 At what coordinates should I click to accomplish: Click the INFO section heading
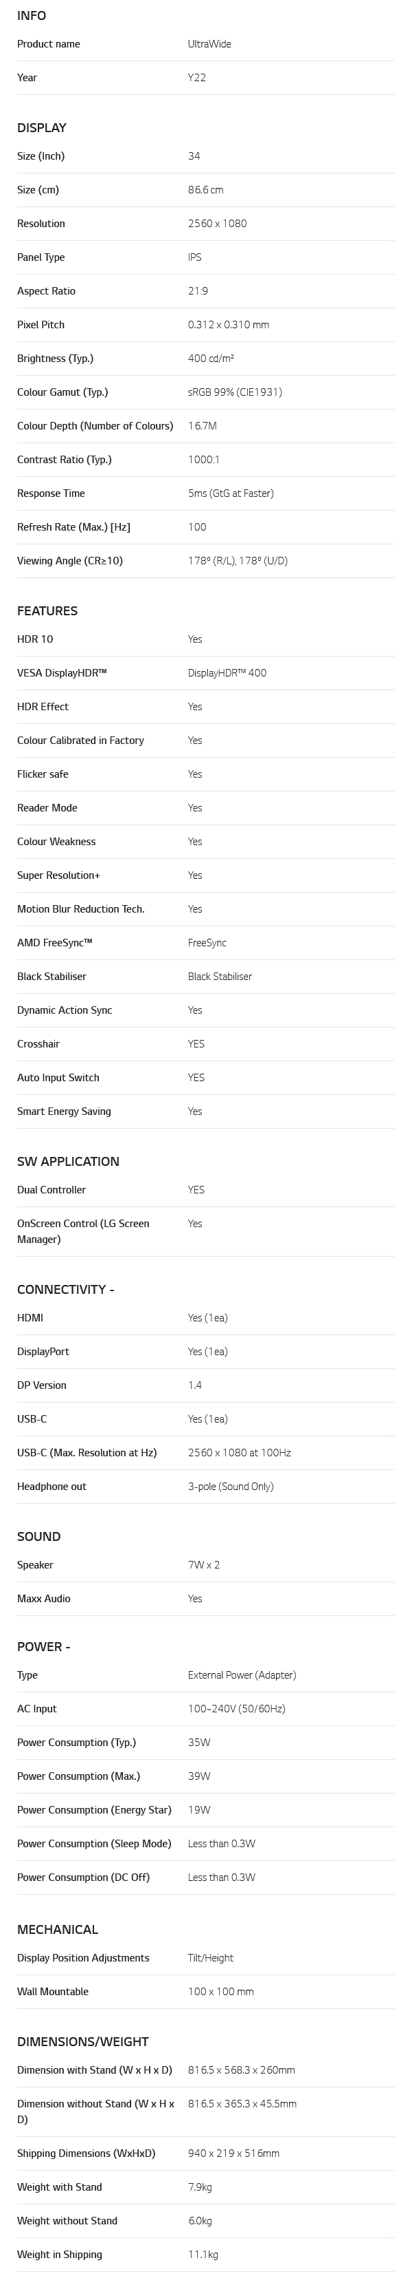coord(31,15)
